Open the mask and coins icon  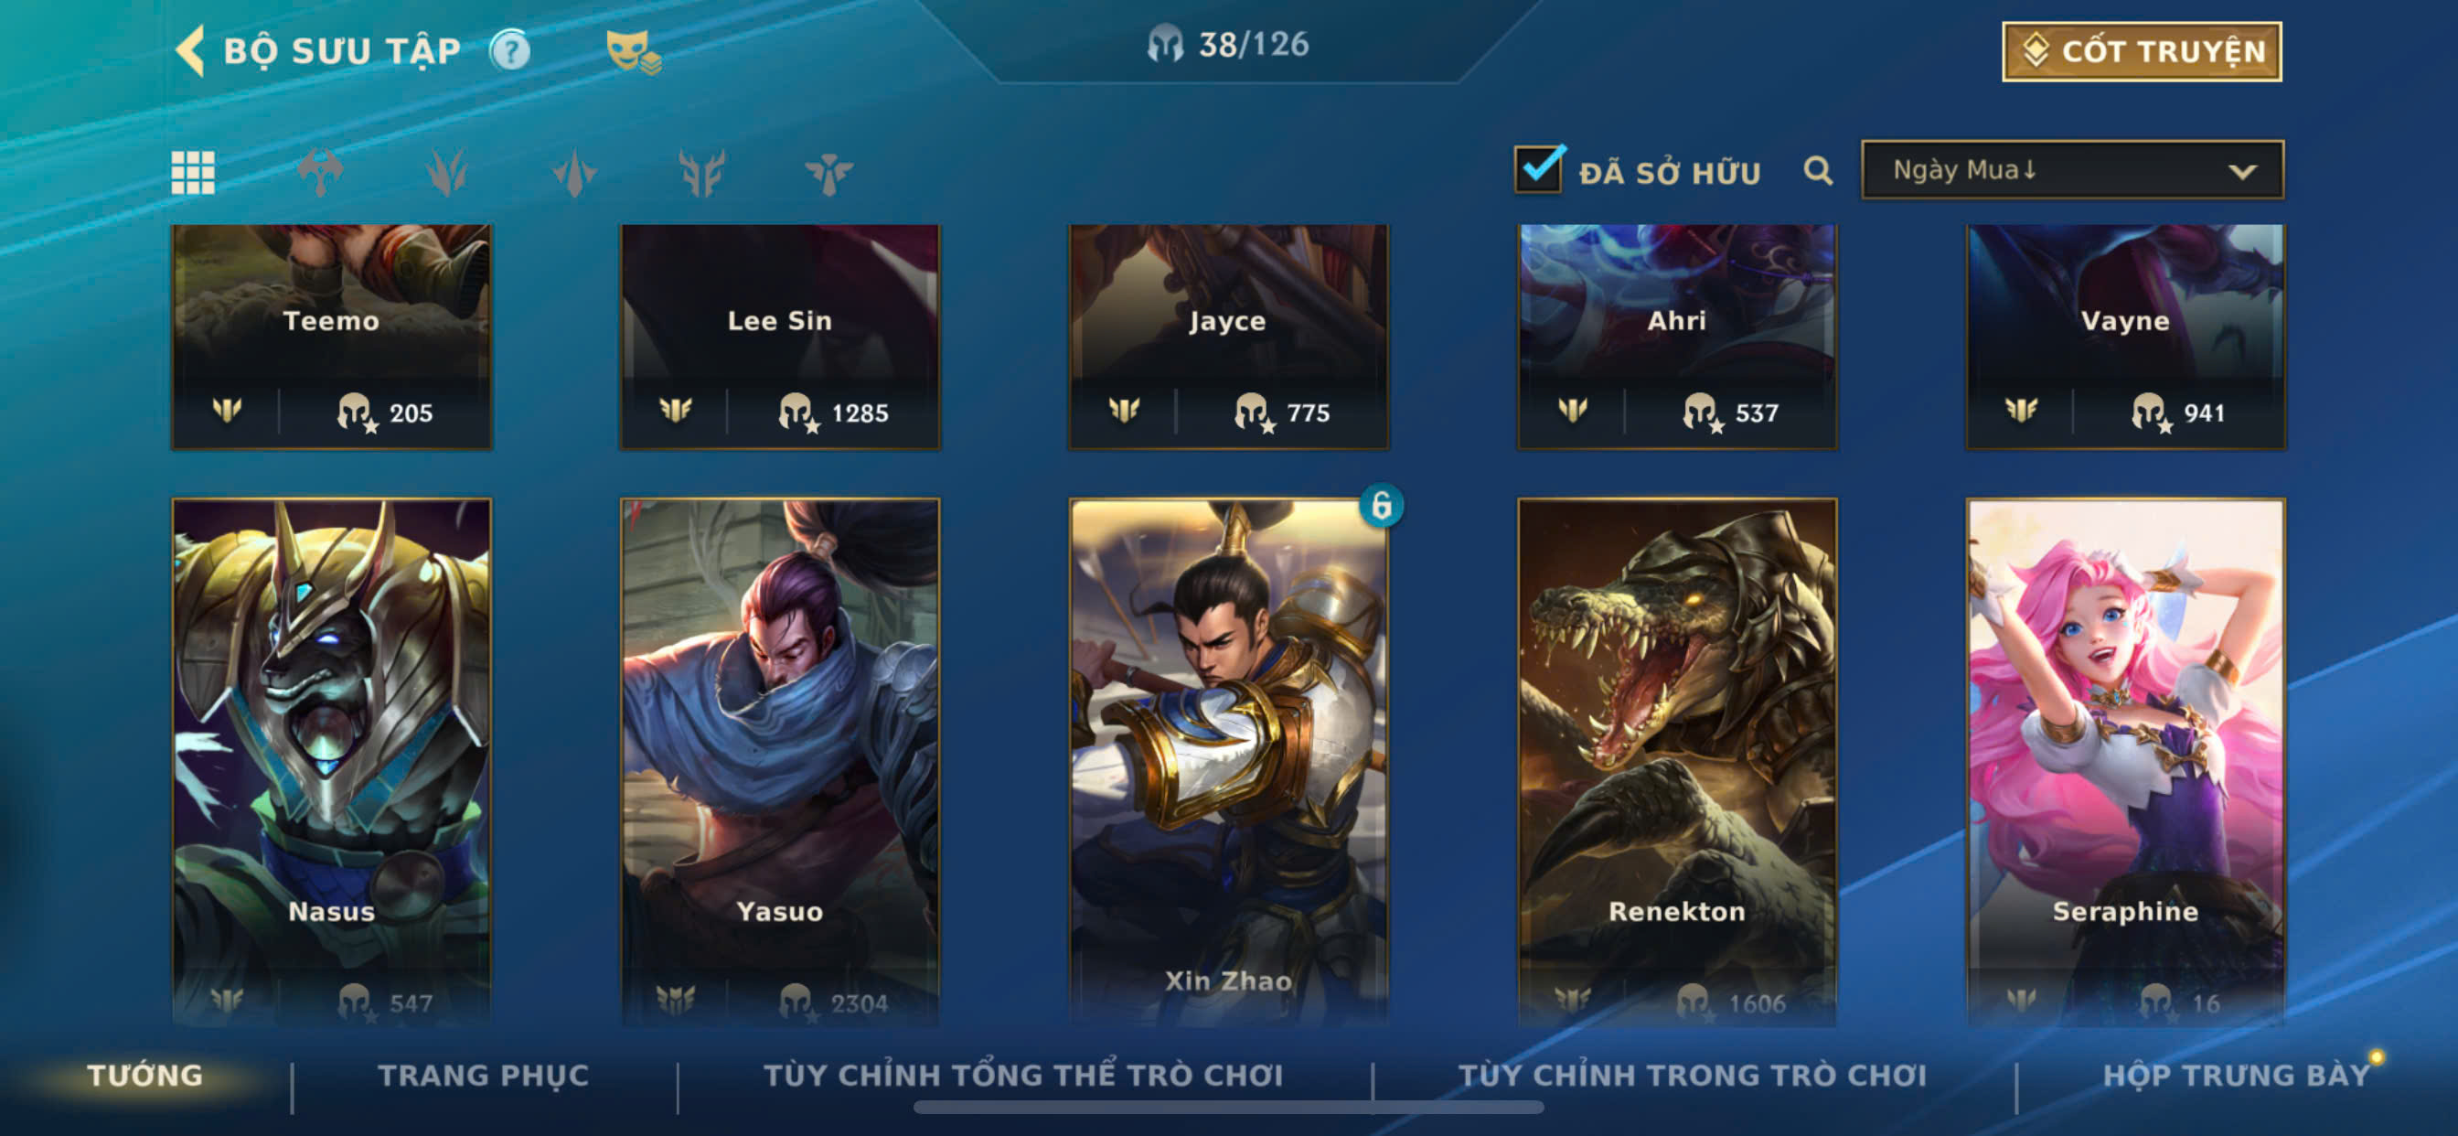pos(633,51)
